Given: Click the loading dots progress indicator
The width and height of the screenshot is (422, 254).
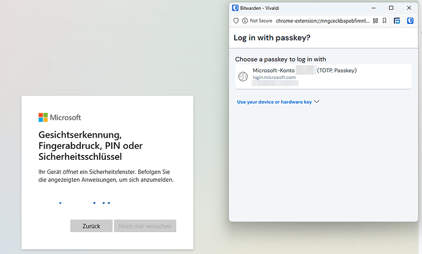Looking at the screenshot, I should pyautogui.click(x=85, y=203).
